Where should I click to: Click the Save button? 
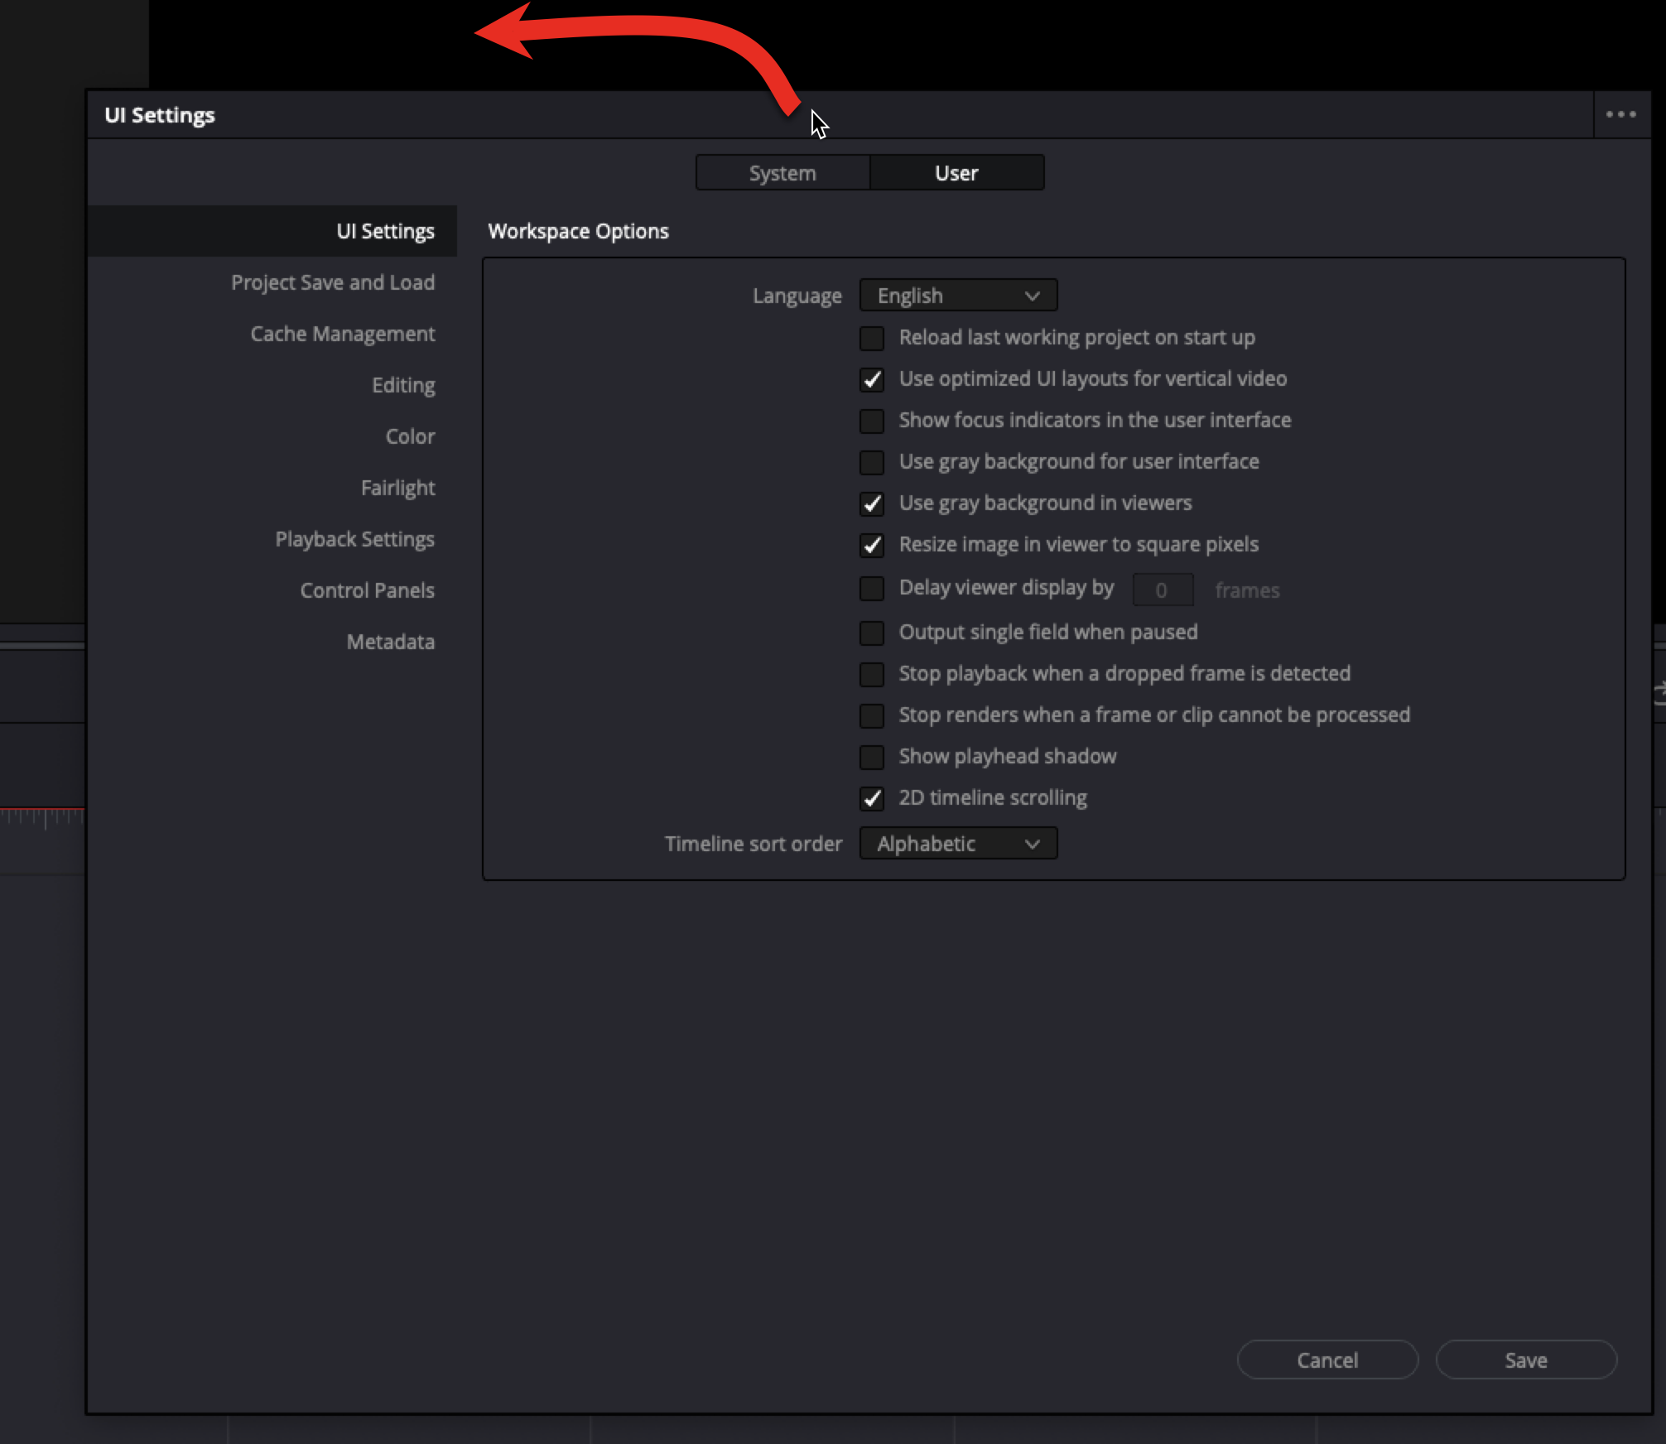coord(1525,1360)
